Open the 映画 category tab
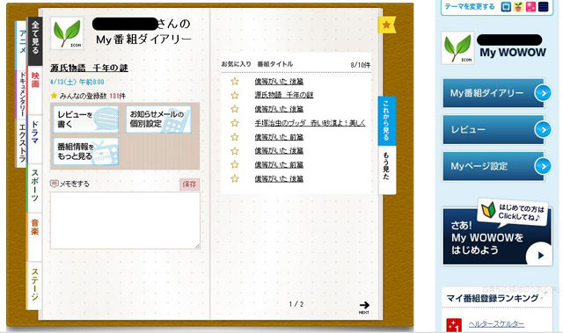Screen dimensions: 563x333 point(35,80)
